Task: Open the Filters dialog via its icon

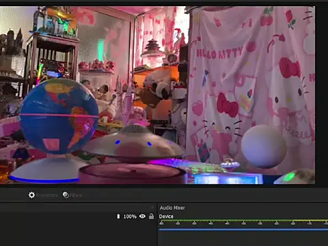Action: click(66, 195)
